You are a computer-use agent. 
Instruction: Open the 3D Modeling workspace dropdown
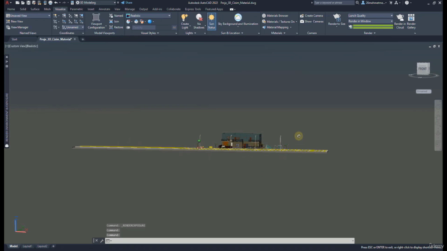96,3
